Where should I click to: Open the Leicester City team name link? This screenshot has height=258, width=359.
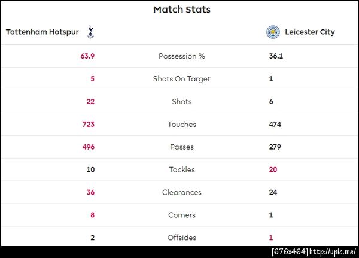tap(310, 32)
